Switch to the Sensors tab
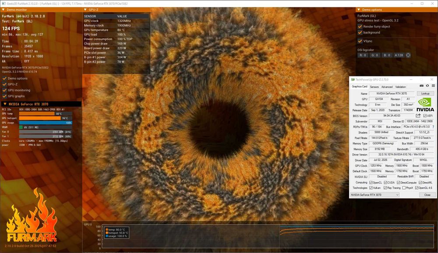The height and width of the screenshot is (253, 438). pyautogui.click(x=374, y=87)
